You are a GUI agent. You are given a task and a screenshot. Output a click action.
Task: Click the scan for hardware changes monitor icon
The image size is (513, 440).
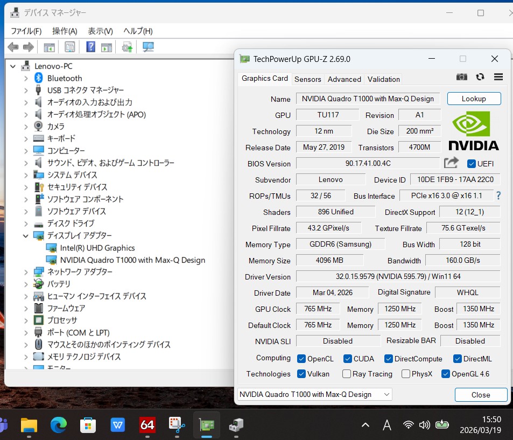click(148, 47)
